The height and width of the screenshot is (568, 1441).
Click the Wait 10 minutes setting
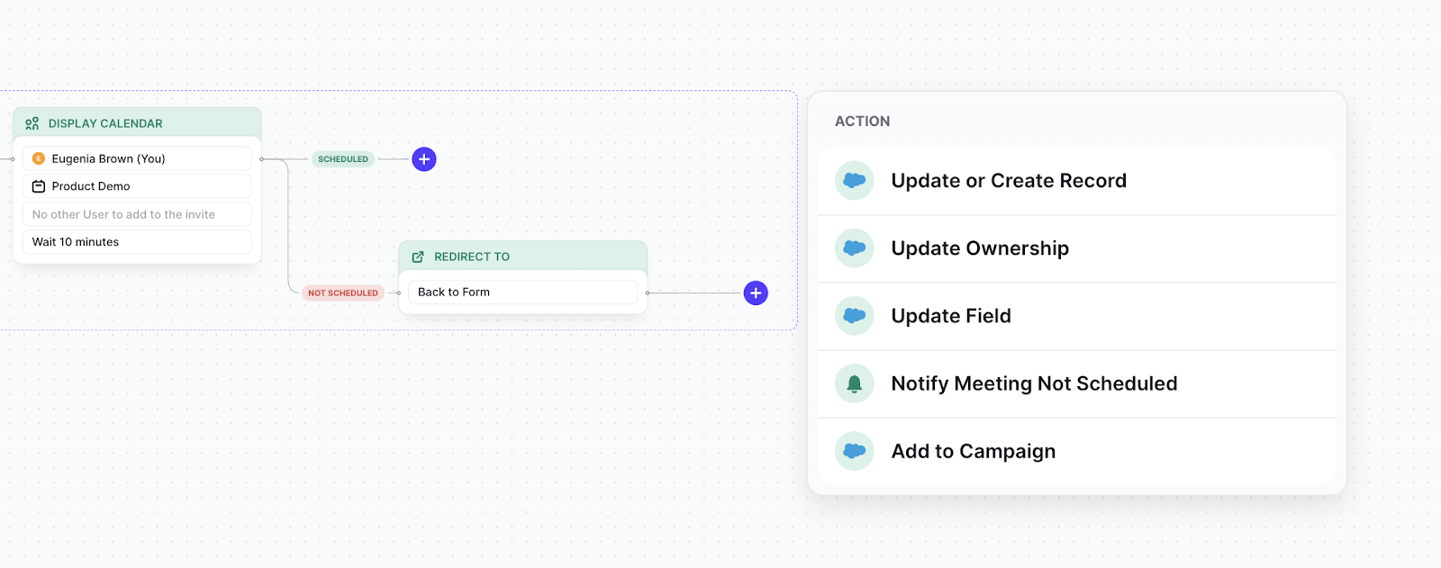(x=137, y=242)
